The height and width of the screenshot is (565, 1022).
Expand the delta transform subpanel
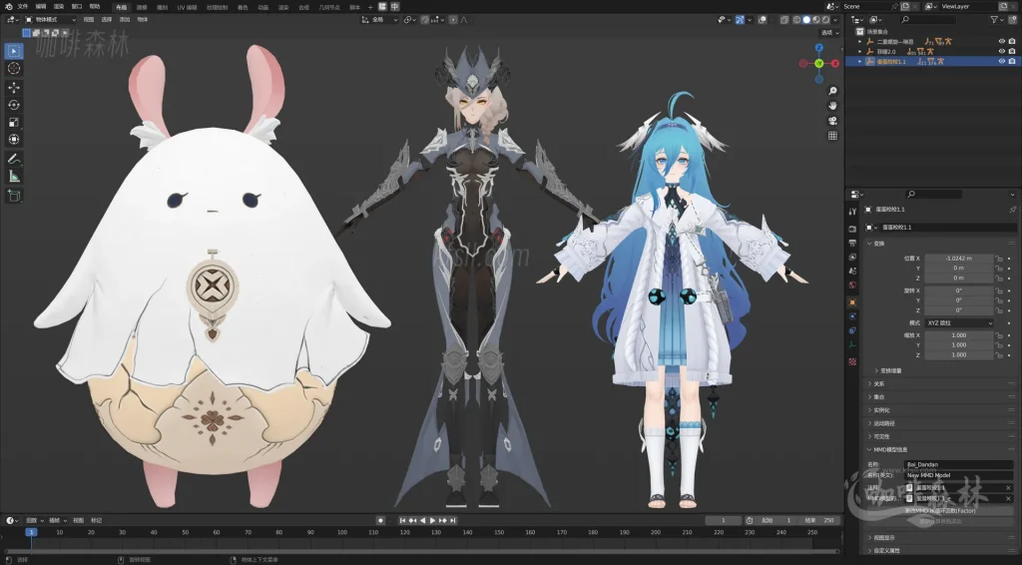point(876,370)
